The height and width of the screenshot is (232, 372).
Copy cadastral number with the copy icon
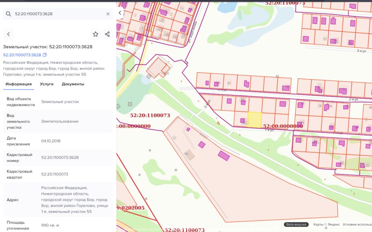[x=45, y=55]
